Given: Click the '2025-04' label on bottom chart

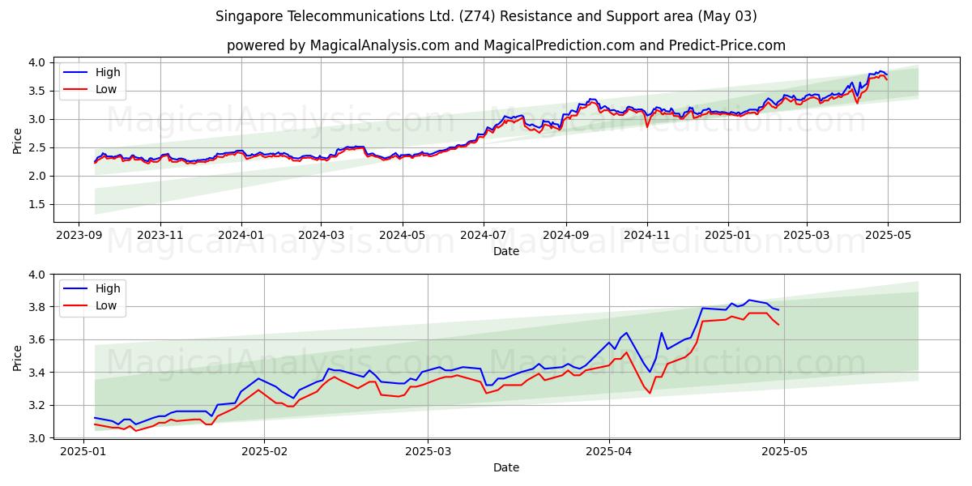Looking at the screenshot, I should [x=609, y=452].
